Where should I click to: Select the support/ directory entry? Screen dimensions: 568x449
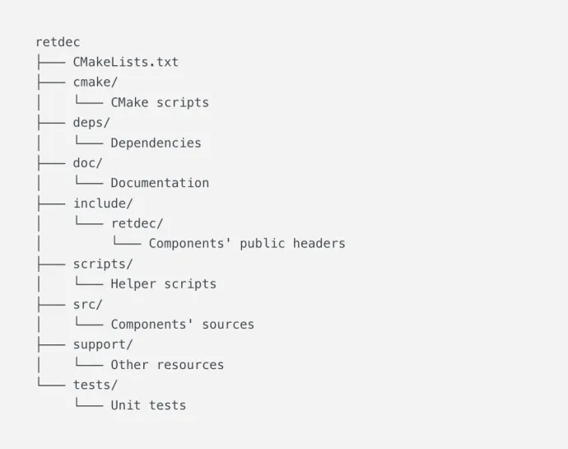point(103,344)
